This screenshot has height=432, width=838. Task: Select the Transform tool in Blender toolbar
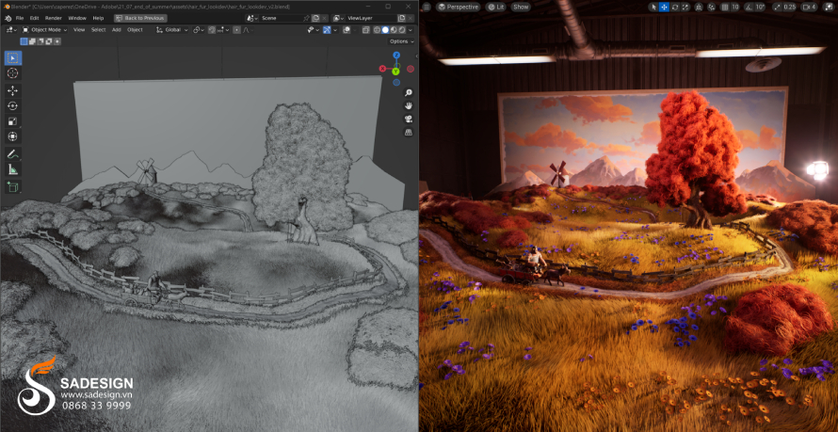13,136
